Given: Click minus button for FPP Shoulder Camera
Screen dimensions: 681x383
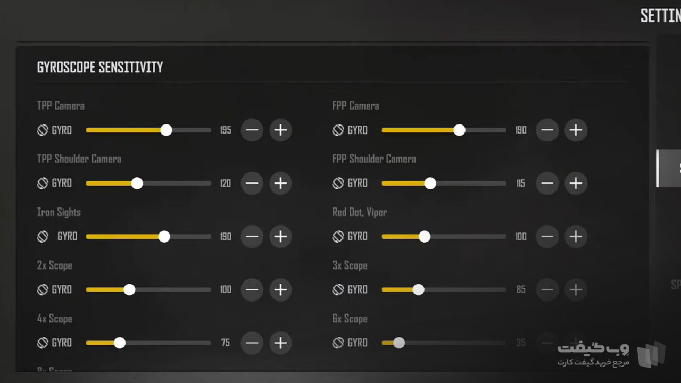Looking at the screenshot, I should [547, 183].
